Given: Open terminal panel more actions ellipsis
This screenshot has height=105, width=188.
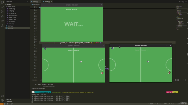Looking at the screenshot, I should click(x=181, y=80).
